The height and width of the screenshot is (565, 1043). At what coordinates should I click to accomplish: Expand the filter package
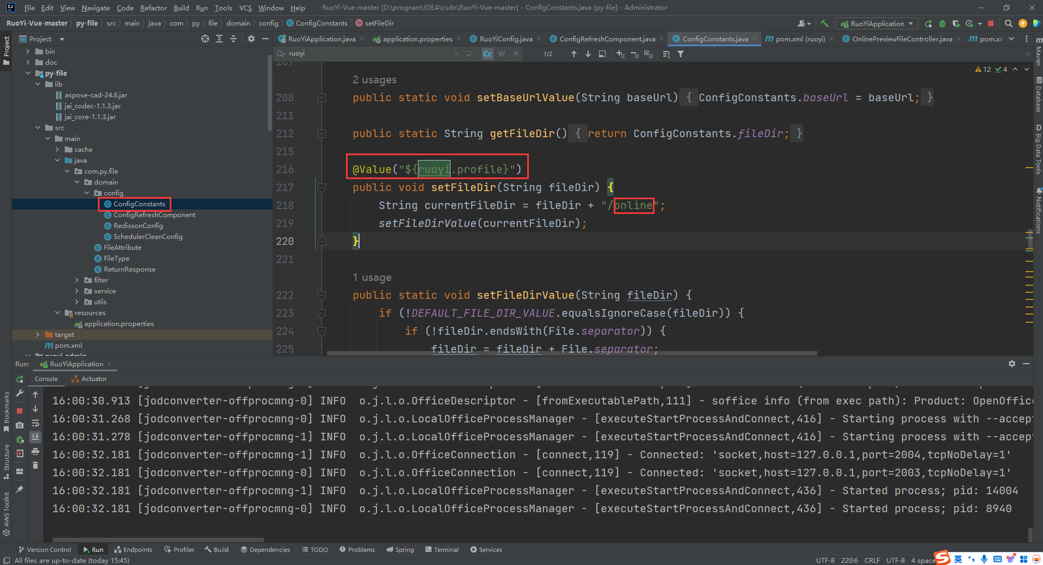(77, 280)
